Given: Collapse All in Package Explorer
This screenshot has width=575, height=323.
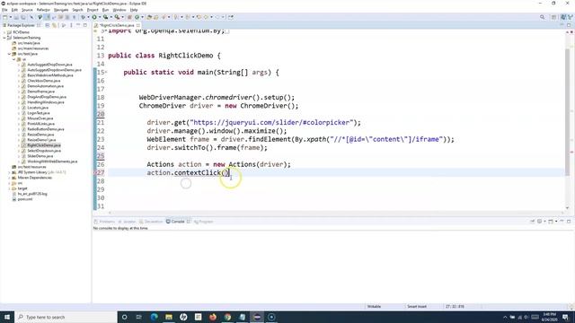Looking at the screenshot, I should coord(48,25).
